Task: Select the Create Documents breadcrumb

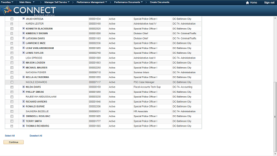Action: 160,2
